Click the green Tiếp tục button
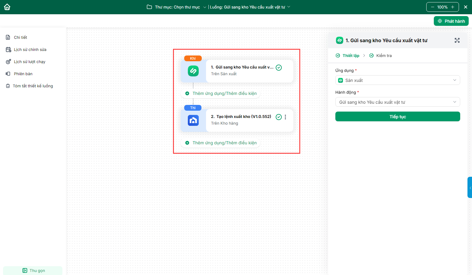Image resolution: width=472 pixels, height=275 pixels. (397, 116)
